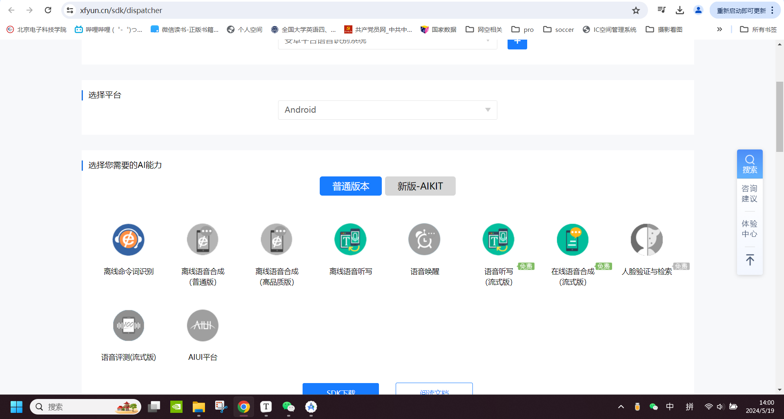
Task: Open Chrome's three-dot menu
Action: [773, 10]
